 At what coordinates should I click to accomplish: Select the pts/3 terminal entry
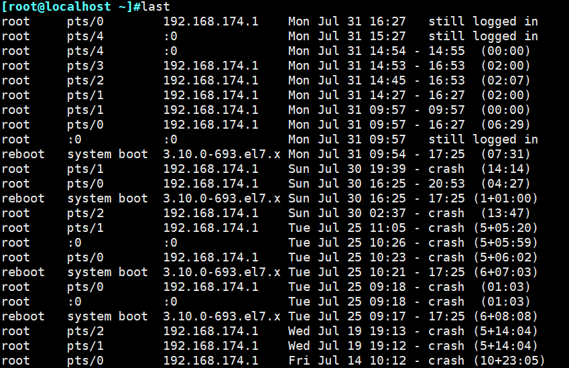point(85,66)
